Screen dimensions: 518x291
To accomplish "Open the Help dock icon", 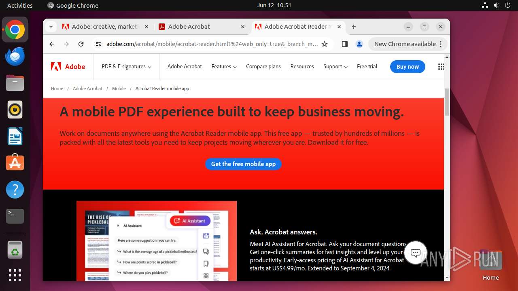I will click(15, 190).
